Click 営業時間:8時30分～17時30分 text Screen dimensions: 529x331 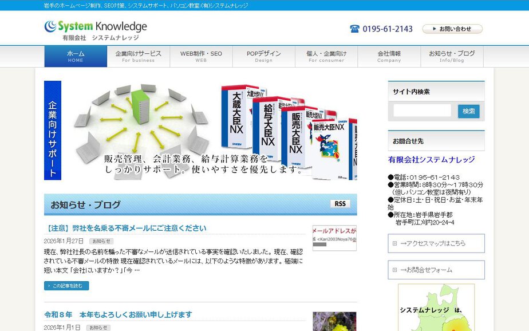point(436,184)
